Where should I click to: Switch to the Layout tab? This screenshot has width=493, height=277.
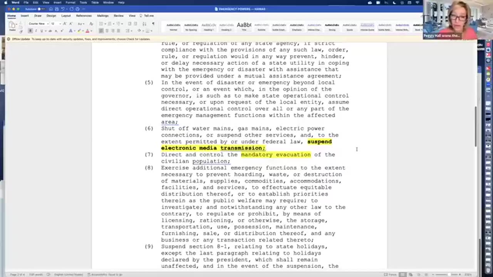tap(66, 16)
